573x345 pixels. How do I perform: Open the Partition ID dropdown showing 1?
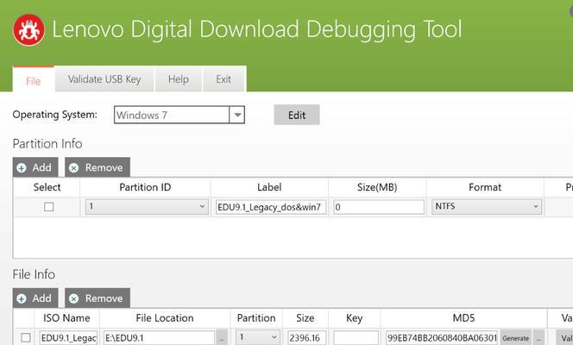(x=147, y=207)
